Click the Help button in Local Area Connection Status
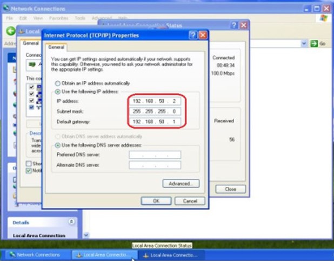This screenshot has width=334, height=265. [x=234, y=25]
